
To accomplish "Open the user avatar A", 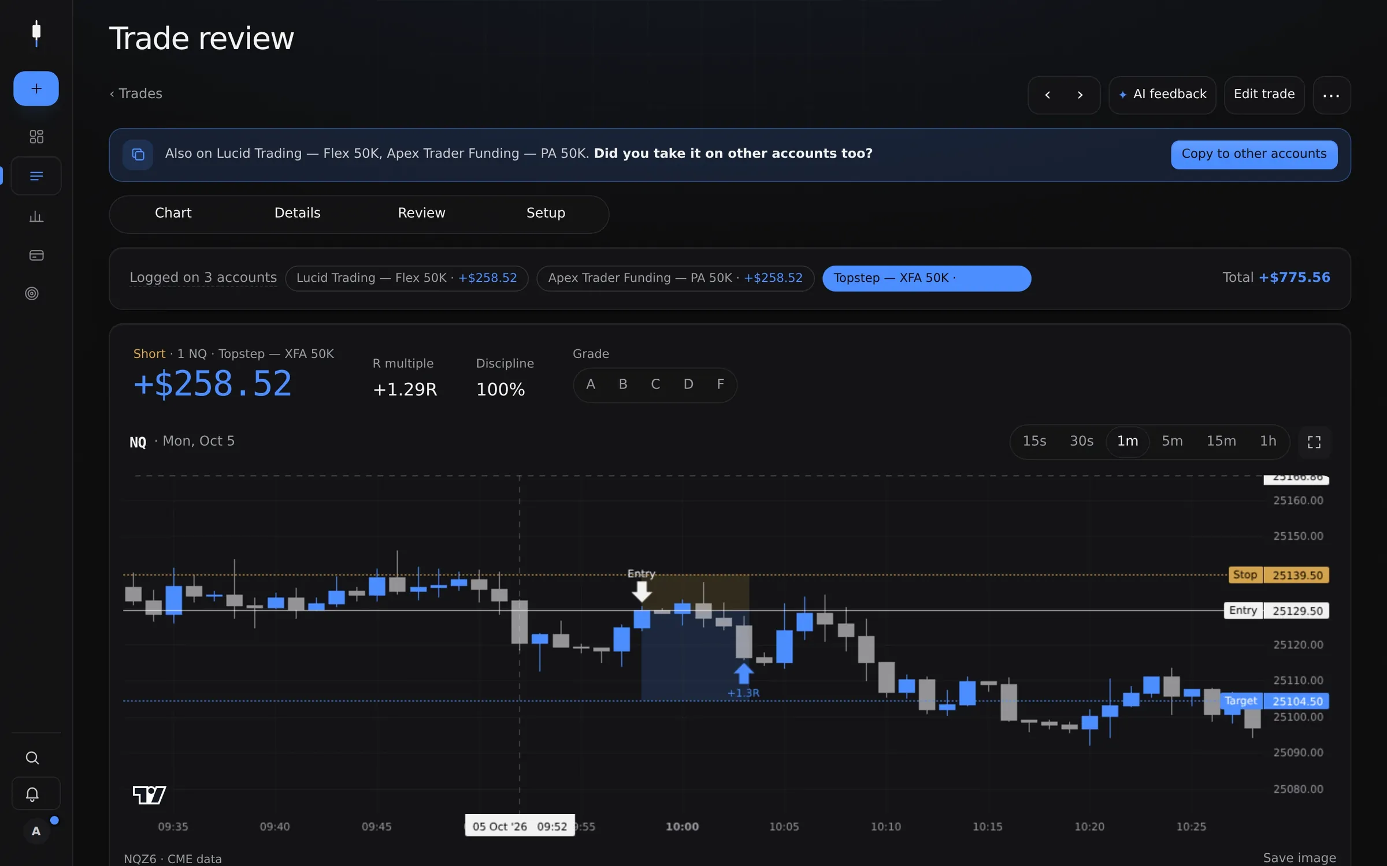I will pyautogui.click(x=36, y=831).
